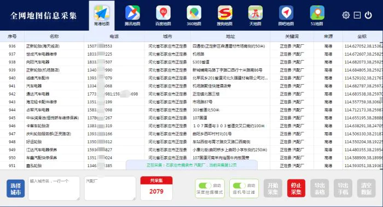Select row 943 海龙轻卡配件维修
The image size is (383, 207).
[x=191, y=102]
